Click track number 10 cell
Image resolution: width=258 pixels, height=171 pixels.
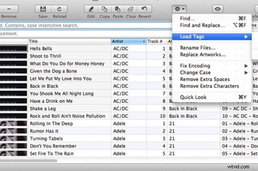(157, 116)
